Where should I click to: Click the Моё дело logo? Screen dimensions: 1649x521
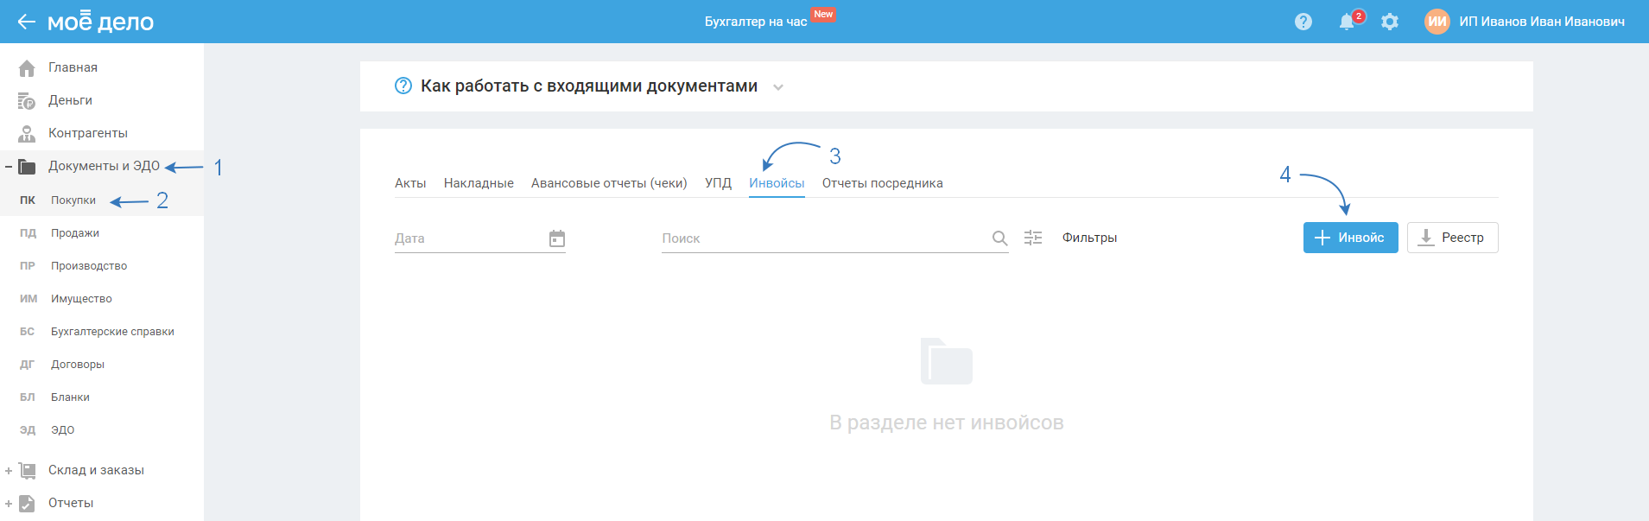point(100,21)
